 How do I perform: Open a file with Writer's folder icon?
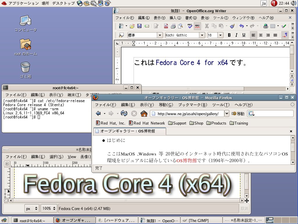pyautogui.click(x=132, y=26)
